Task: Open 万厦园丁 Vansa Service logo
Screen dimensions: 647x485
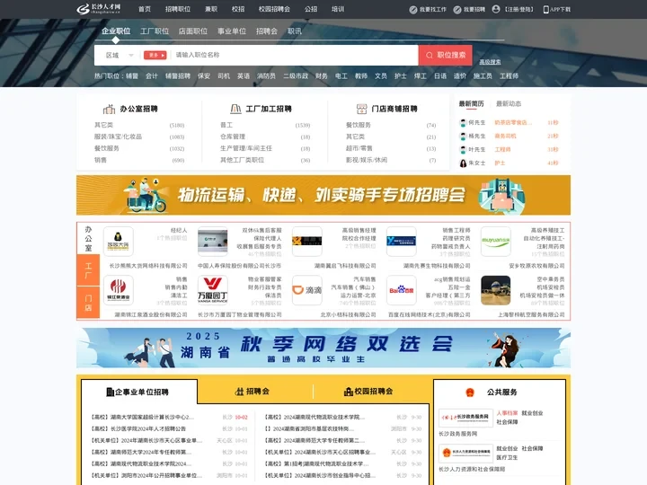Action: click(212, 290)
